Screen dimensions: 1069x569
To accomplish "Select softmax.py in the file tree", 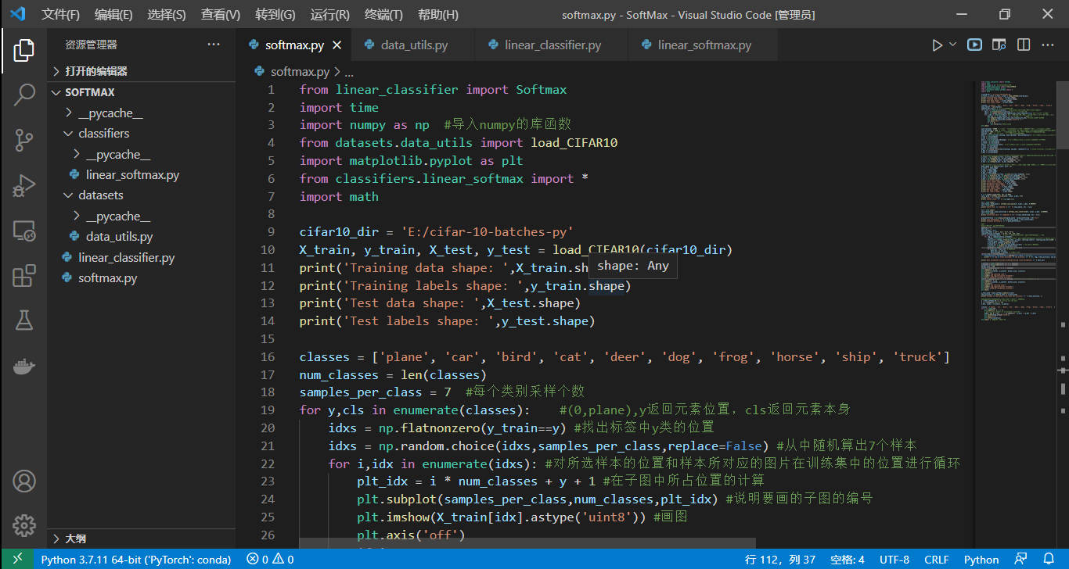I will (x=141, y=278).
